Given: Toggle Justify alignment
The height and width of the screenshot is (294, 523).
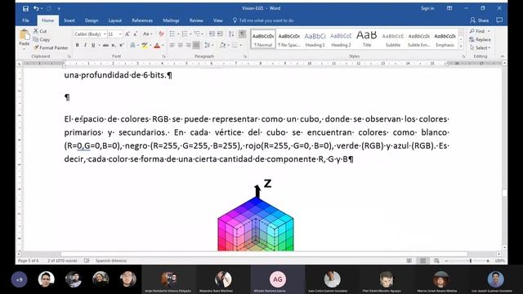Looking at the screenshot, I should tap(196, 45).
